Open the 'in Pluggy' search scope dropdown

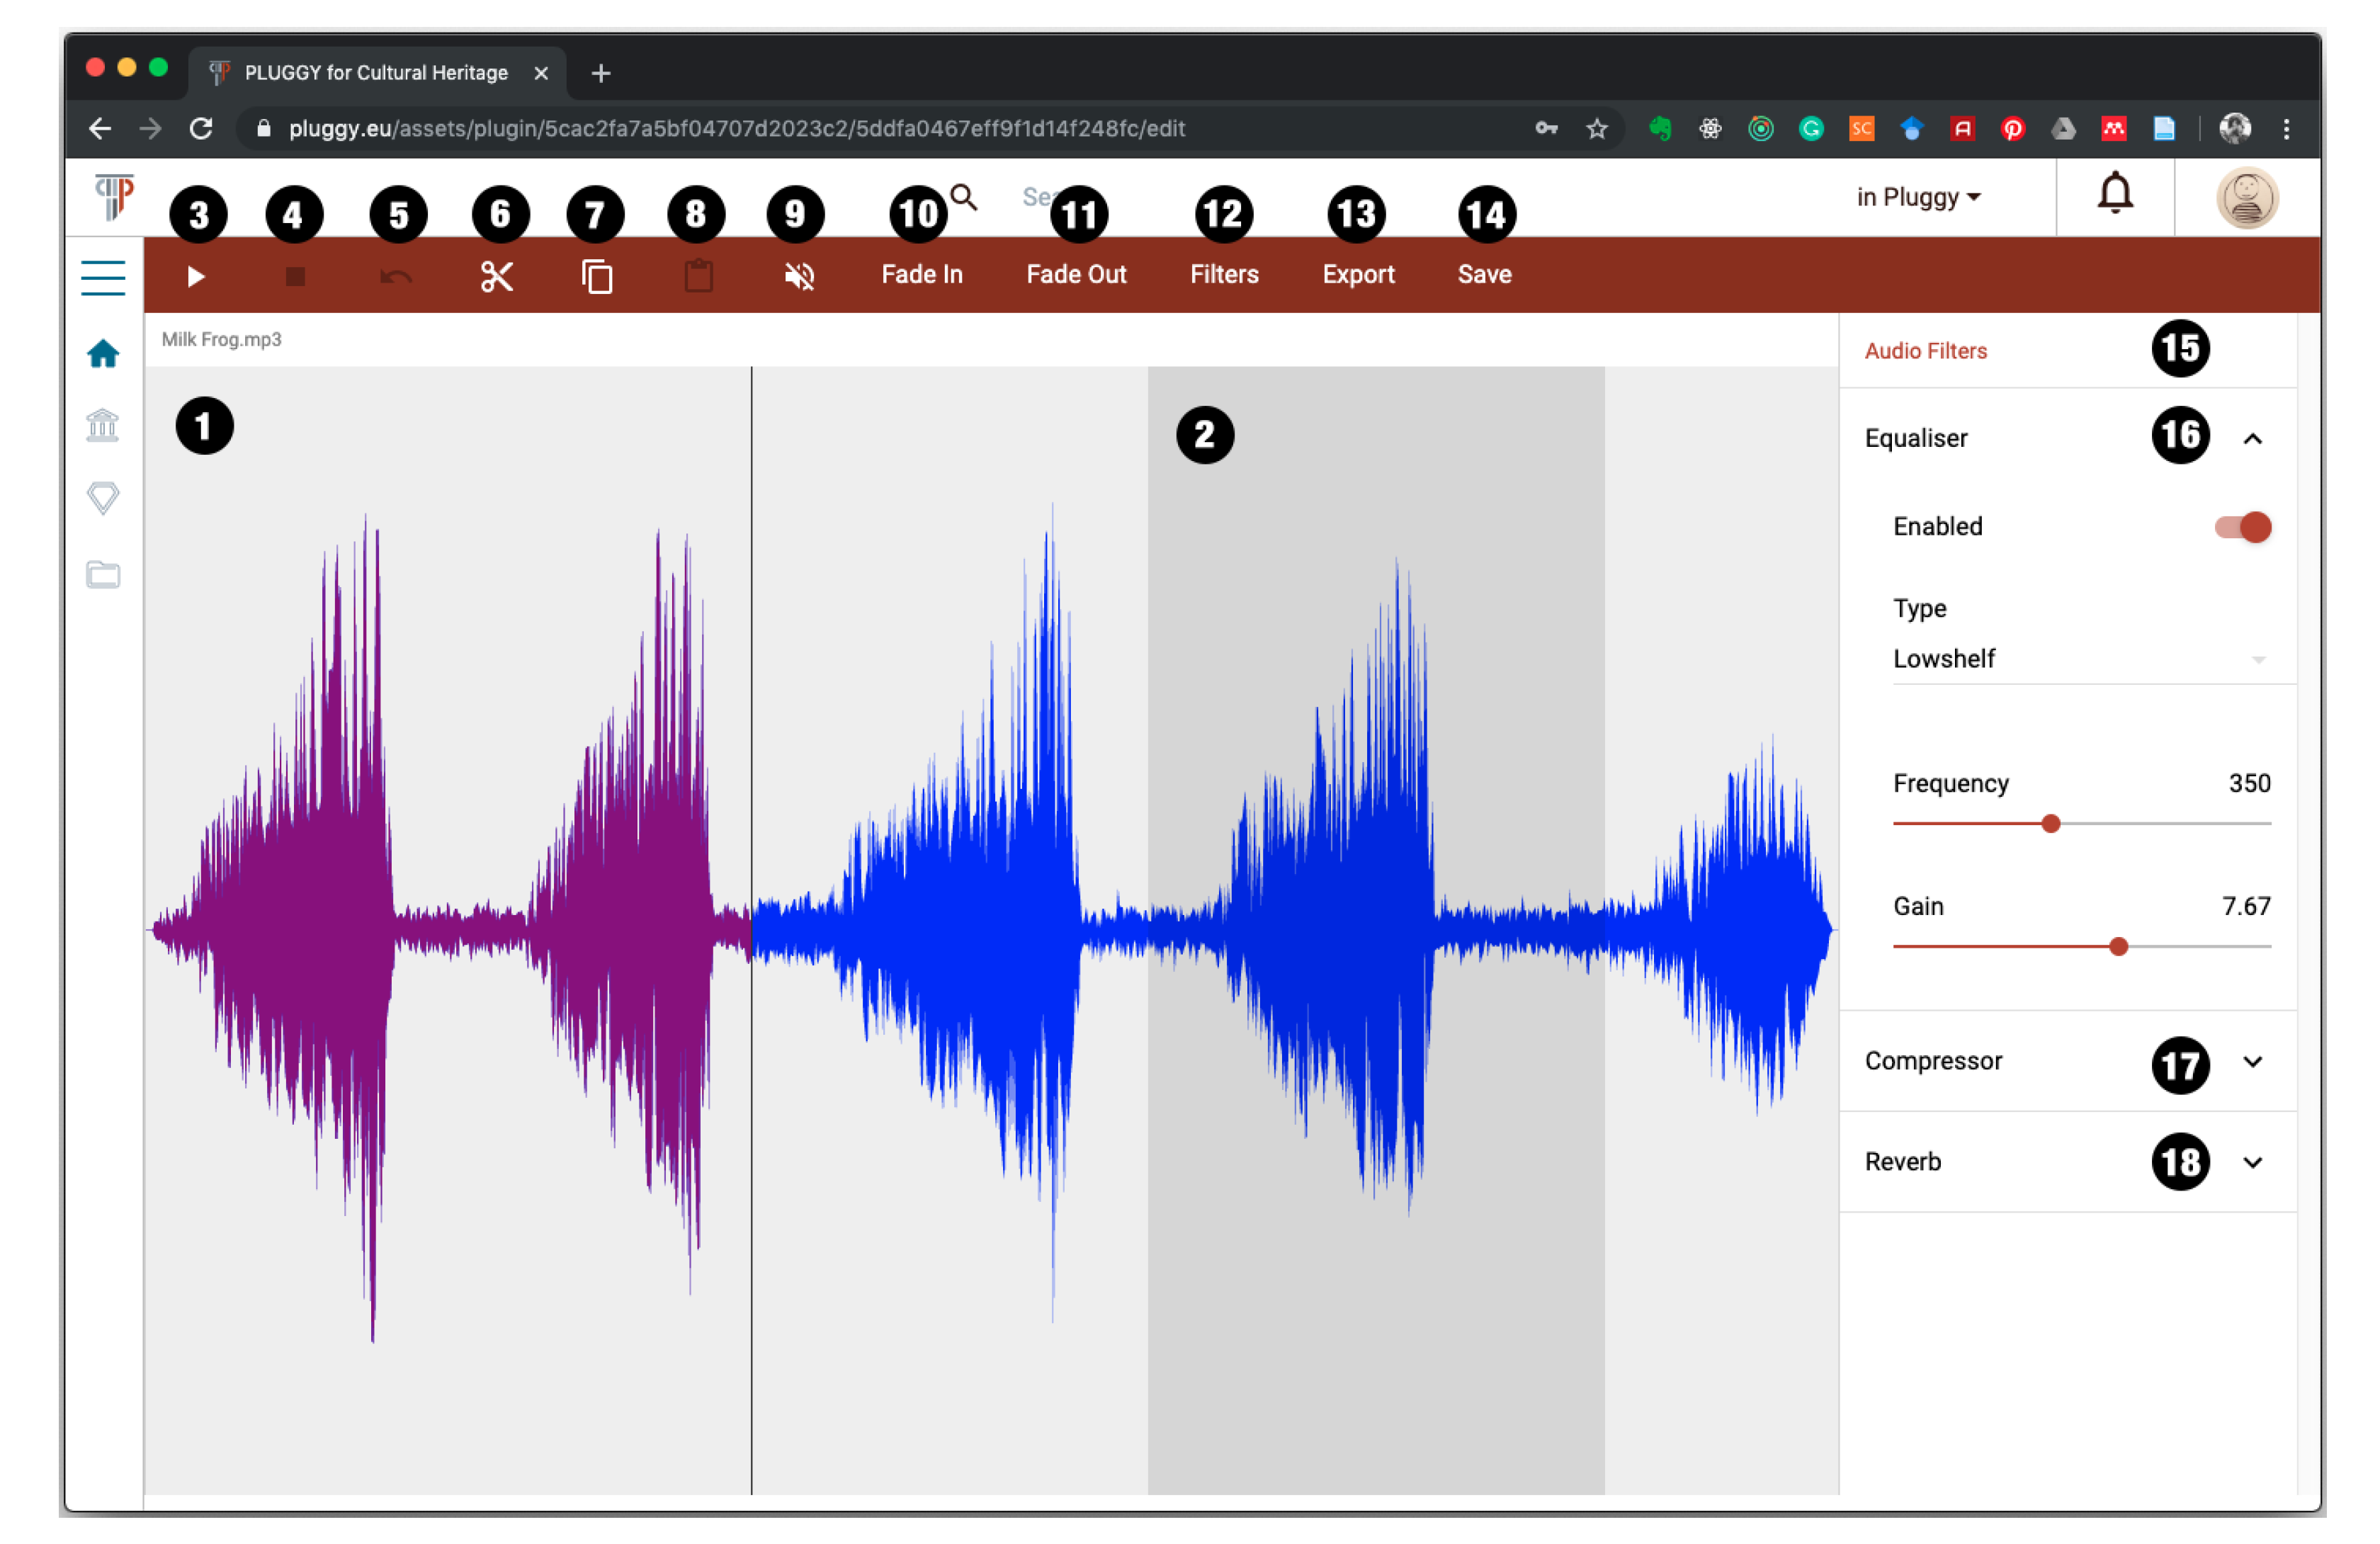coord(1918,197)
